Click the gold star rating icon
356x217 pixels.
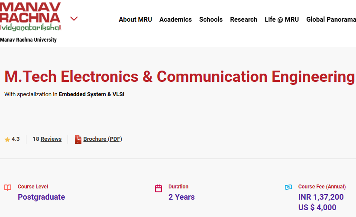pyautogui.click(x=7, y=139)
